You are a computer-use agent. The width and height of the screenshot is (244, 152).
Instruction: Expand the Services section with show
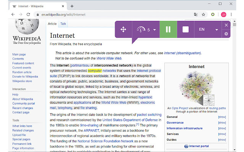[x=222, y=134]
